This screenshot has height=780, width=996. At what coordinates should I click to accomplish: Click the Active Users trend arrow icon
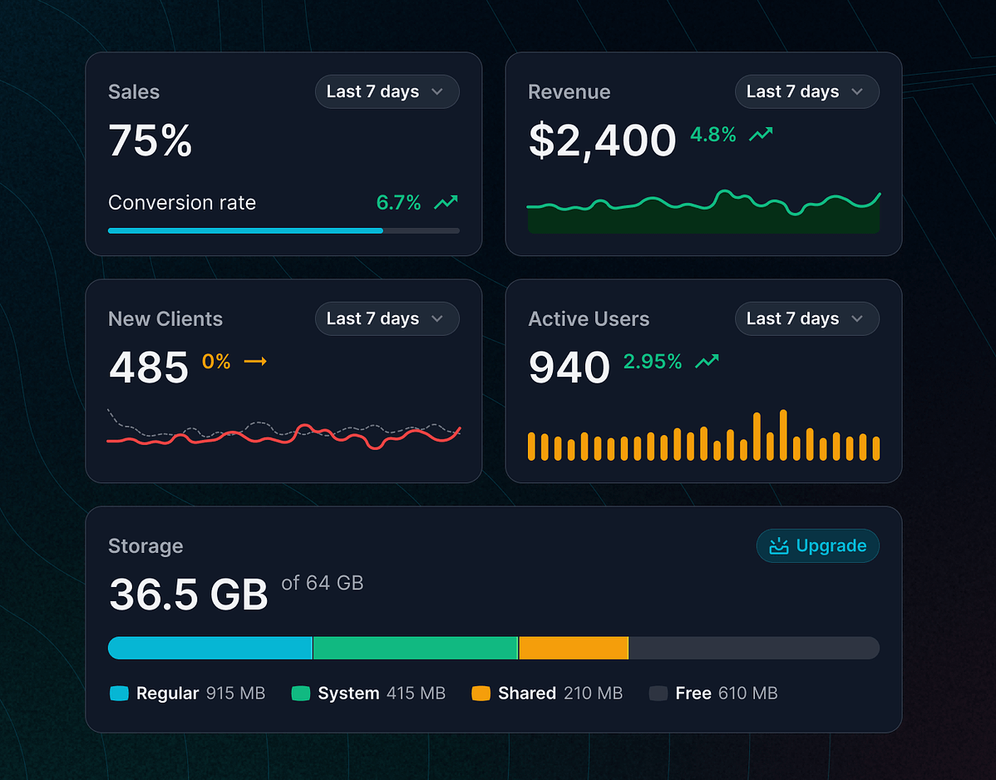[x=707, y=362]
